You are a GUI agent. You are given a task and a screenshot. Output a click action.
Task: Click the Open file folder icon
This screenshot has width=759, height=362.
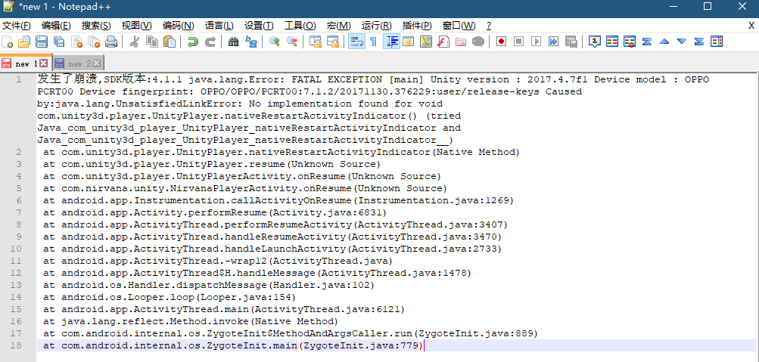click(x=24, y=42)
